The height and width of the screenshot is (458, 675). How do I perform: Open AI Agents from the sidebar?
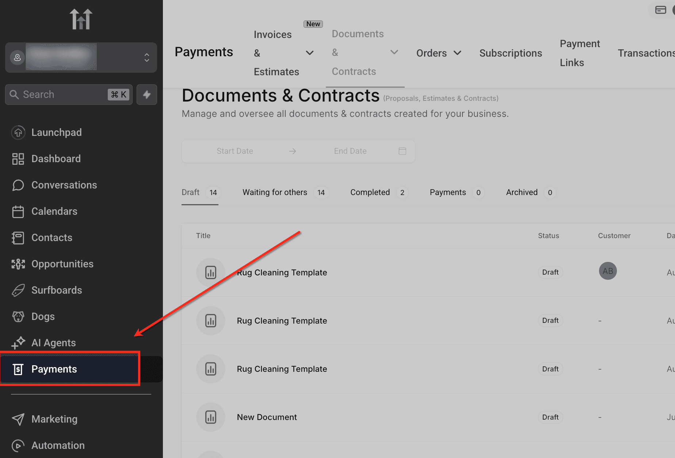point(43,343)
